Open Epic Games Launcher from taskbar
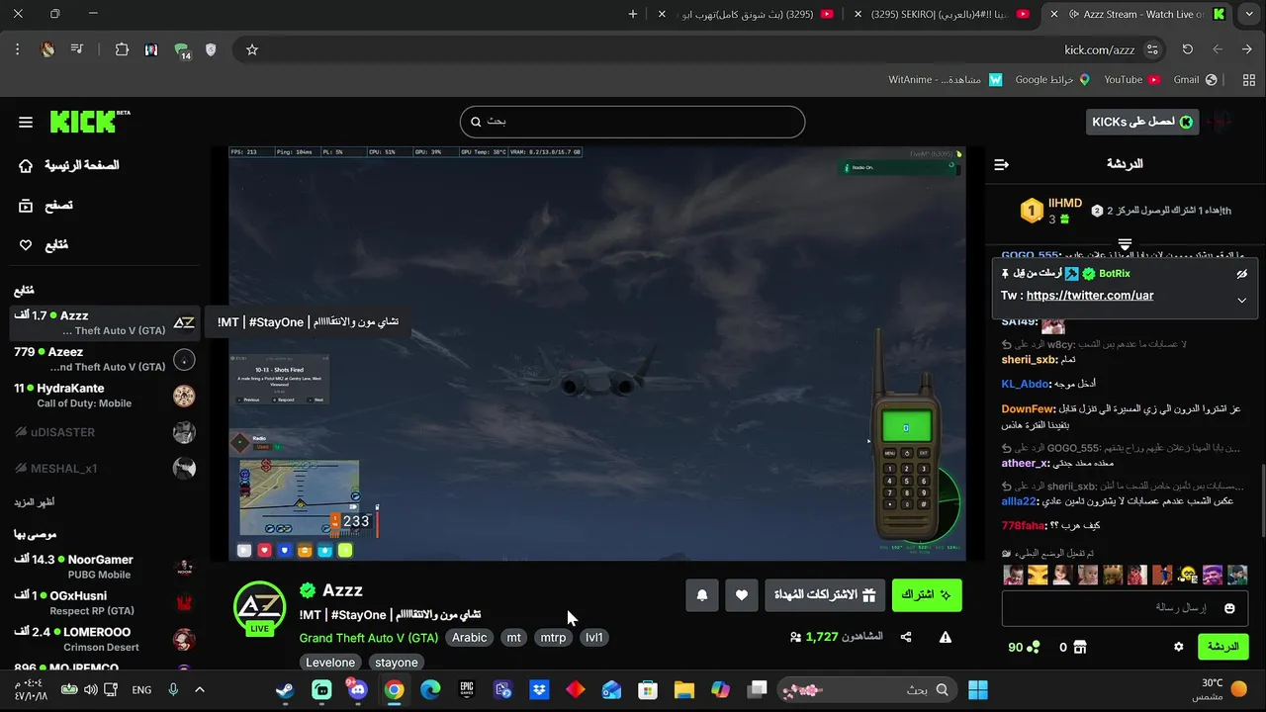1266x712 pixels. (x=467, y=690)
